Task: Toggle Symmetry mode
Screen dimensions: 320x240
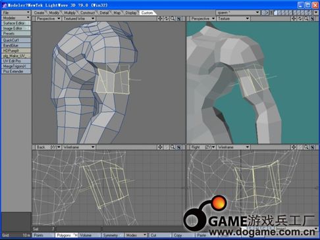Action: pos(113,235)
